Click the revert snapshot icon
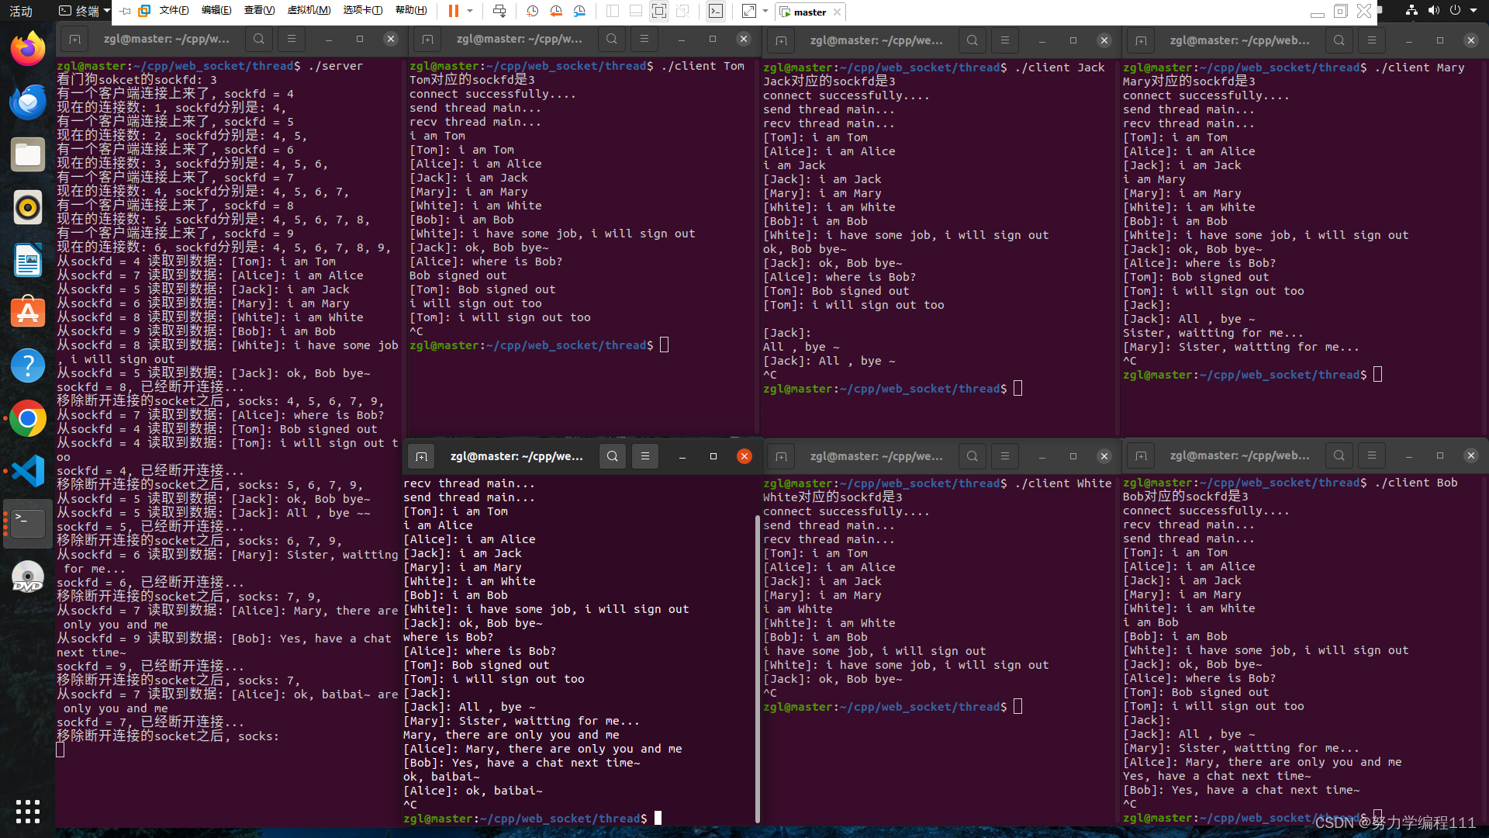This screenshot has width=1489, height=838. (556, 11)
